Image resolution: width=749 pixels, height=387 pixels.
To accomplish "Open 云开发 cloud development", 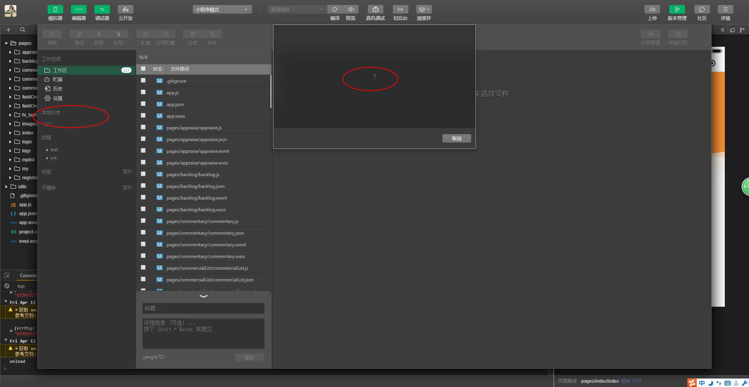I will (126, 9).
